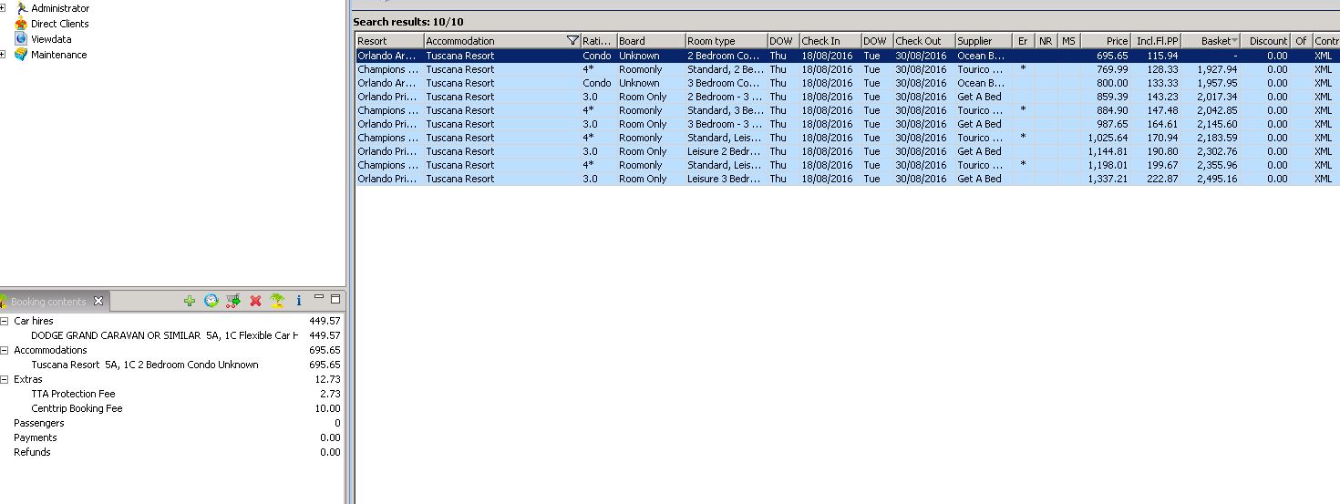Collapse the Extras section
1340x504 pixels.
click(5, 379)
